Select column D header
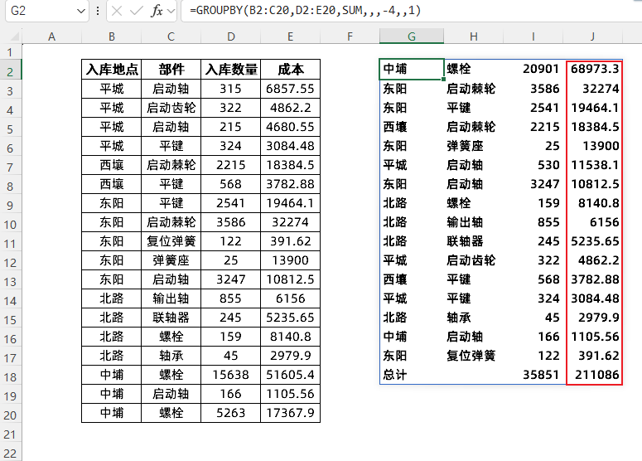The width and height of the screenshot is (642, 461). coord(231,36)
